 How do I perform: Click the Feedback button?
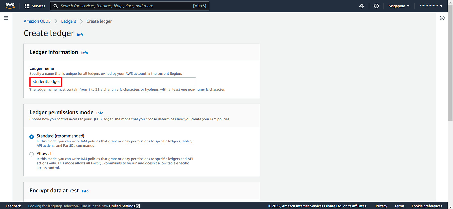click(13, 206)
